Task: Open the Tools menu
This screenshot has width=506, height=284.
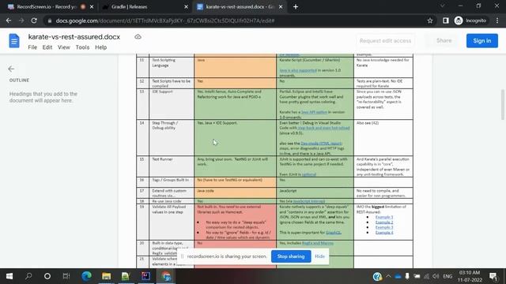Action: (82, 47)
